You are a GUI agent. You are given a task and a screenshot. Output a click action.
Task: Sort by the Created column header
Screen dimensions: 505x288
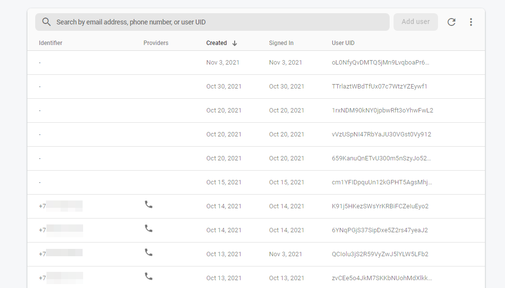(217, 43)
